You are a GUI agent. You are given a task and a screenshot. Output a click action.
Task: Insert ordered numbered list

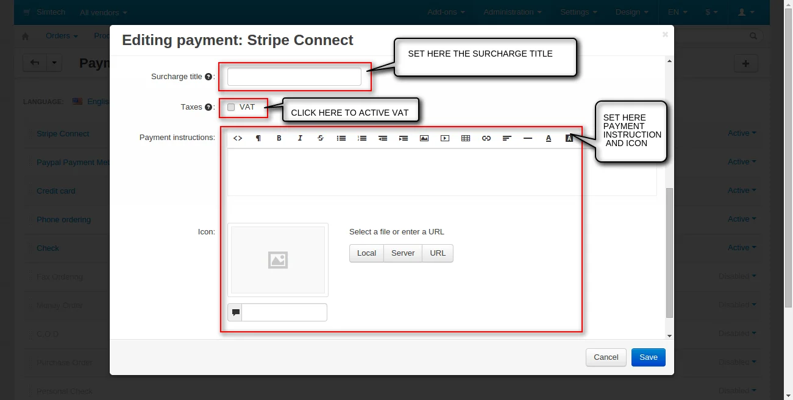pyautogui.click(x=362, y=138)
